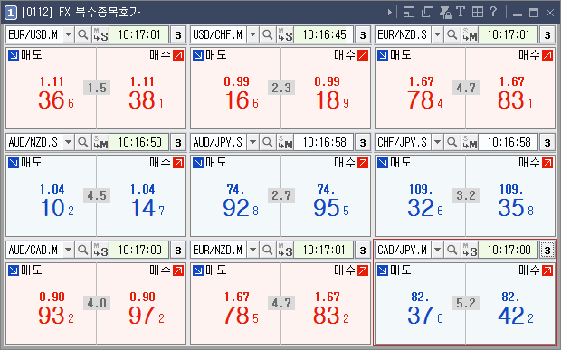561x350 pixels.
Task: Click the search magnifier next to EUR/USD.M
Action: click(82, 34)
